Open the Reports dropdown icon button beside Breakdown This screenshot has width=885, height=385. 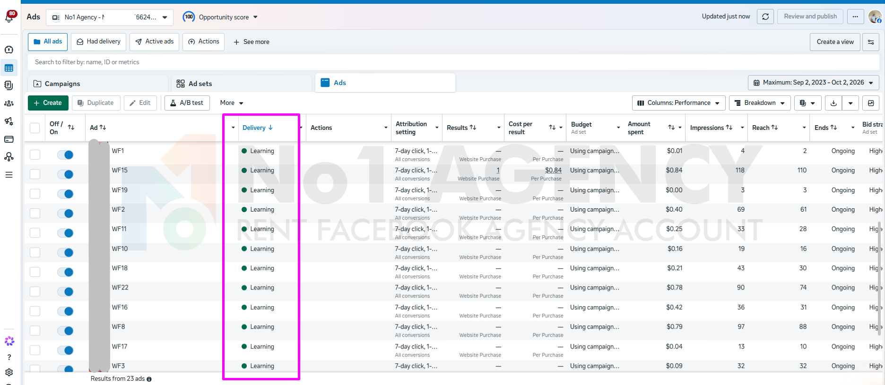[807, 103]
